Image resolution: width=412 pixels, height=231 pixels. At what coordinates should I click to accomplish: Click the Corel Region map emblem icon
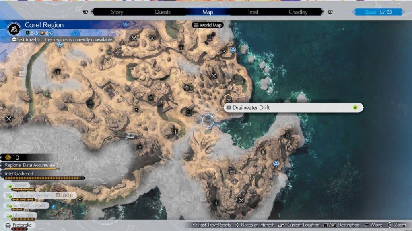pos(14,29)
